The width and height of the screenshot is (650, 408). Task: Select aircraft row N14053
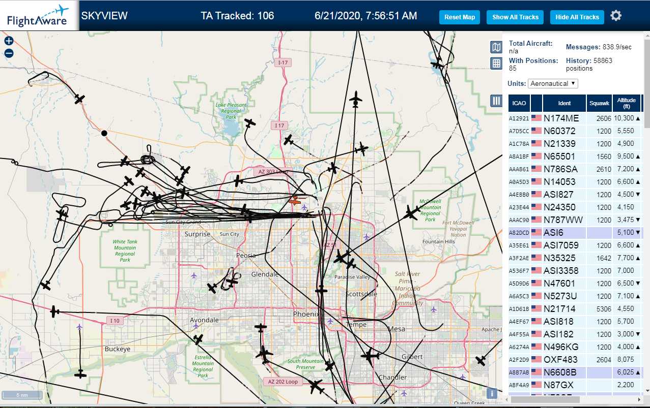click(x=575, y=181)
